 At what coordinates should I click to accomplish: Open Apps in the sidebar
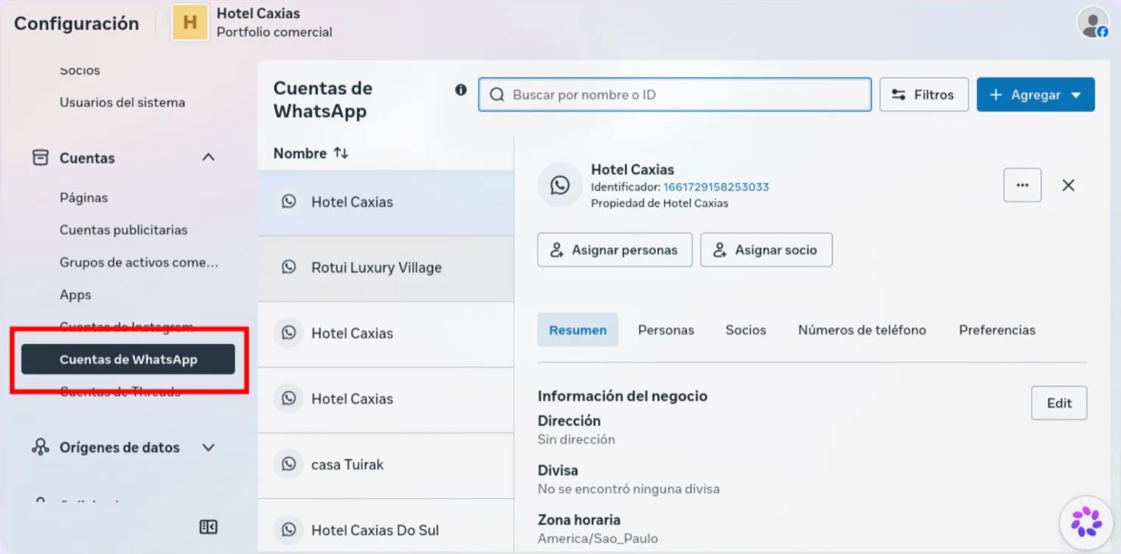tap(75, 295)
